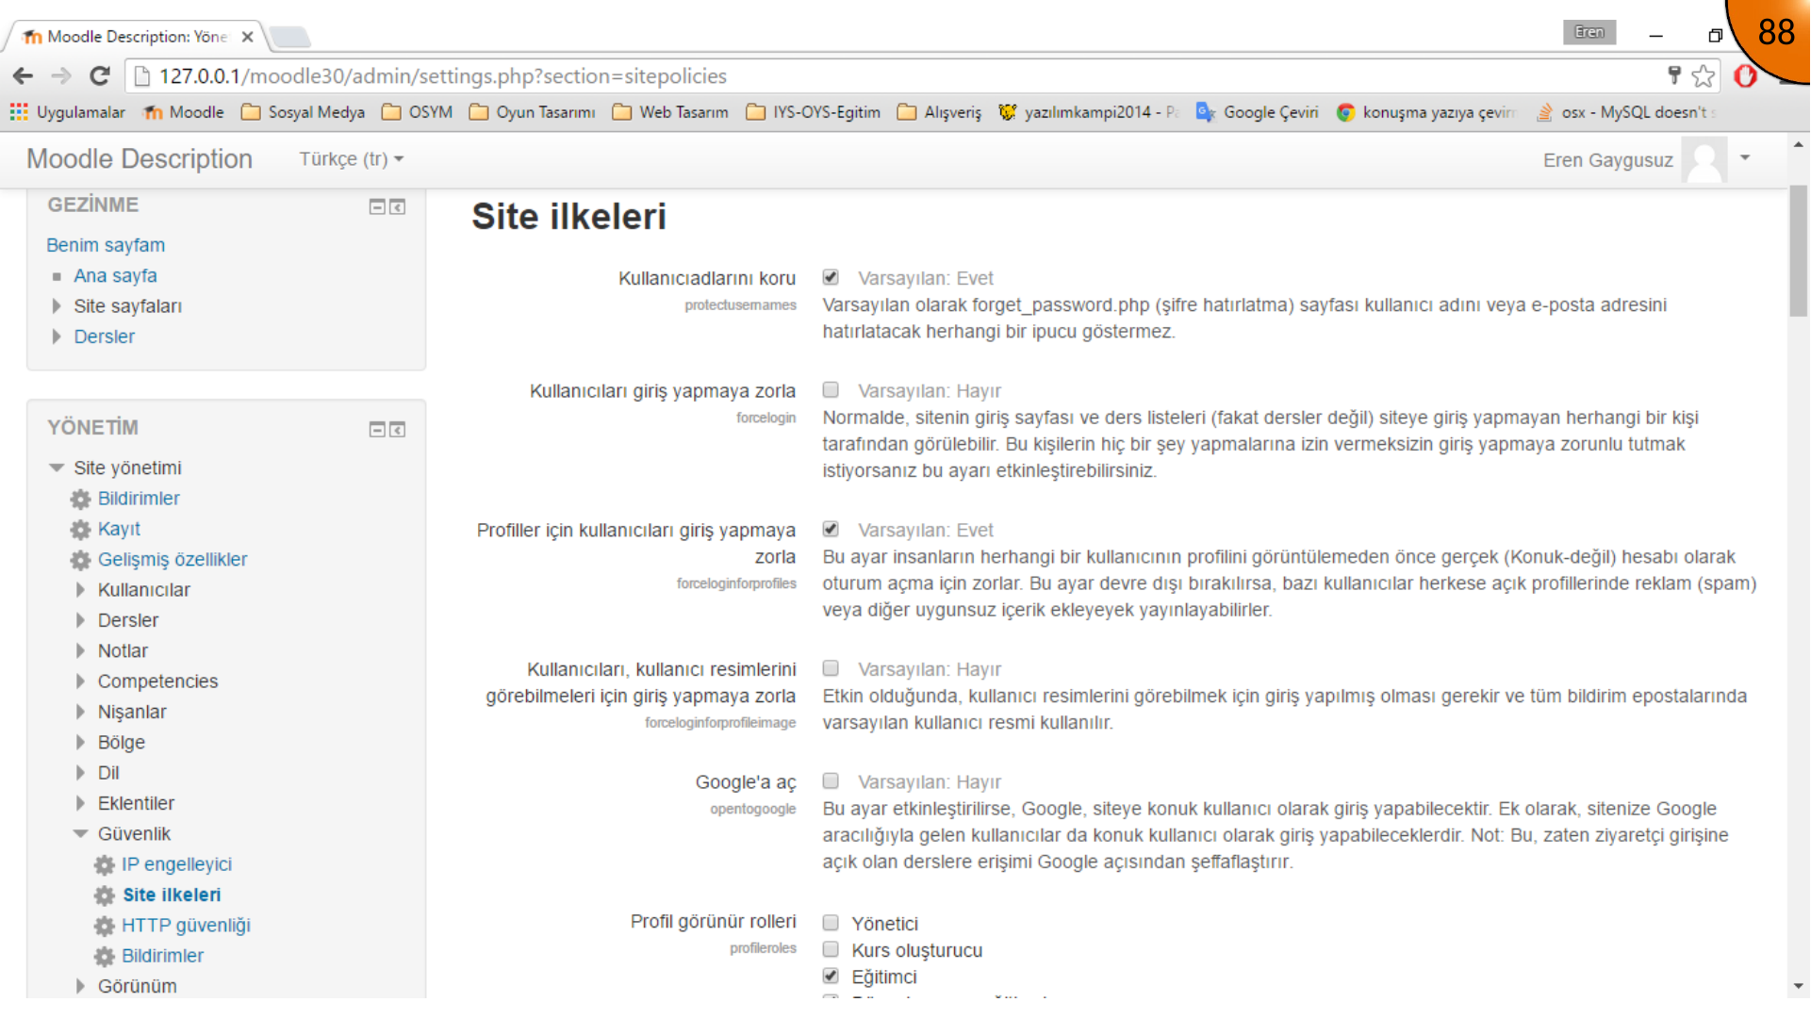Go to Benim sayfam link
Screen dimensions: 1811x1018
click(x=106, y=245)
